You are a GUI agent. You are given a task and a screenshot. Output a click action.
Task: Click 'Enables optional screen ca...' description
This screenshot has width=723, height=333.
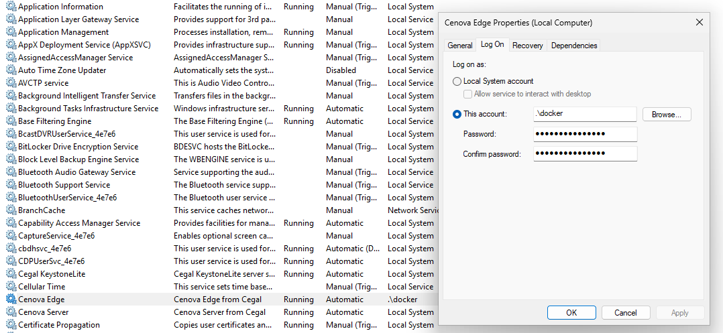click(x=224, y=236)
